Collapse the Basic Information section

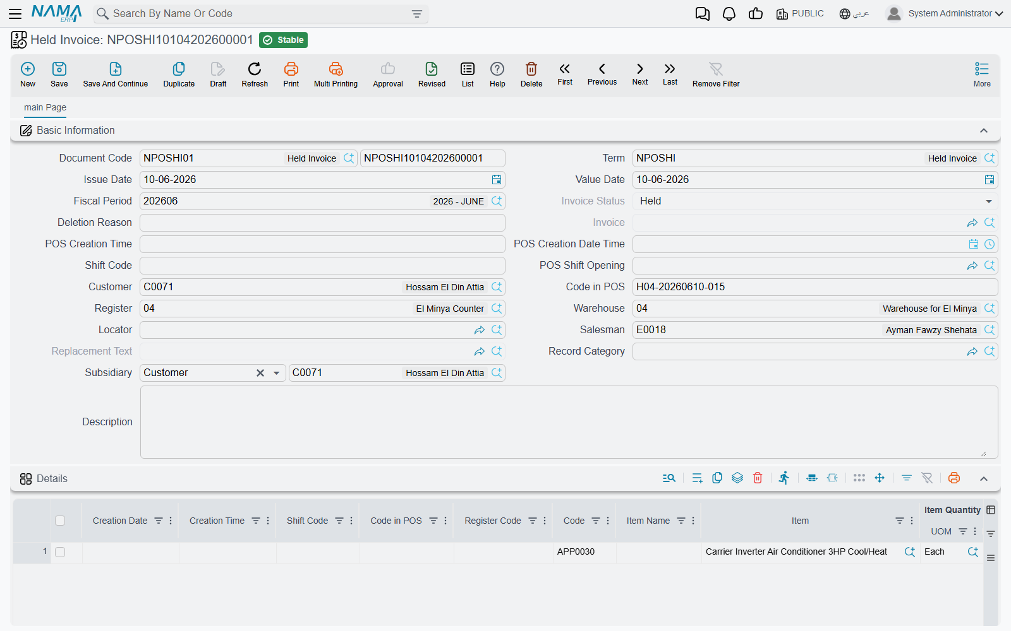pyautogui.click(x=984, y=131)
